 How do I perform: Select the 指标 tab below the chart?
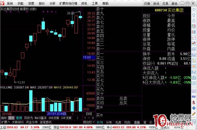pyautogui.click(x=4, y=118)
